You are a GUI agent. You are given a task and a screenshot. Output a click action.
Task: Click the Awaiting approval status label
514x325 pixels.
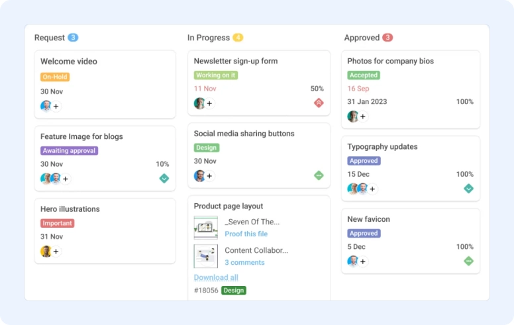point(69,151)
